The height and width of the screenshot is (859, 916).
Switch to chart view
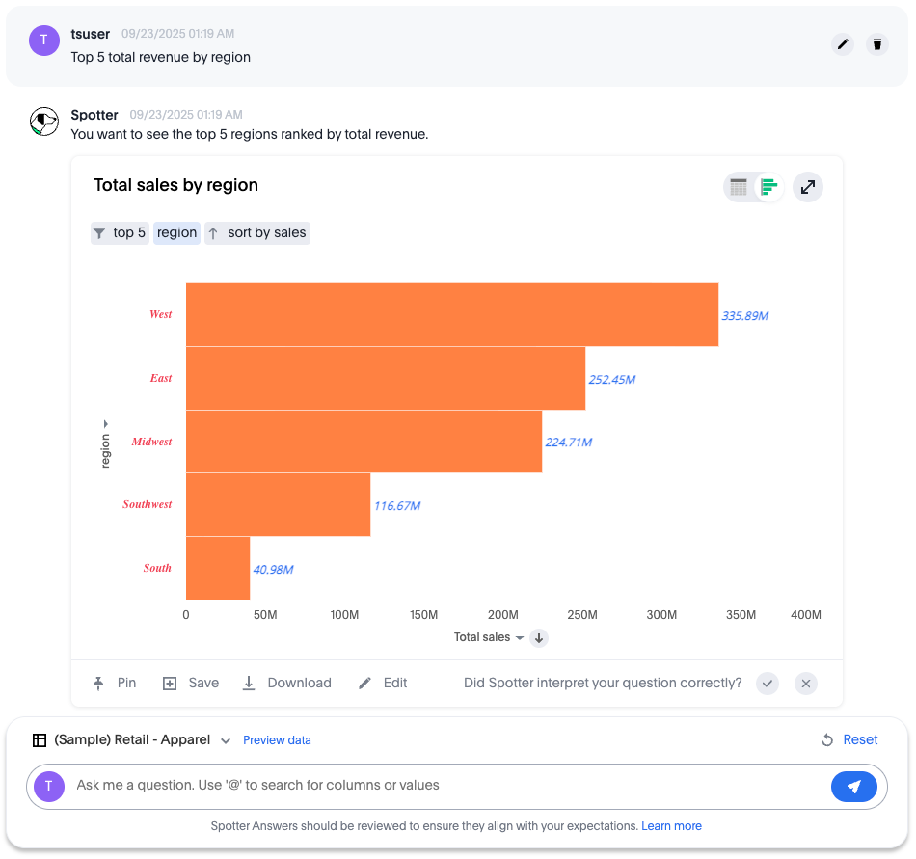(x=768, y=187)
